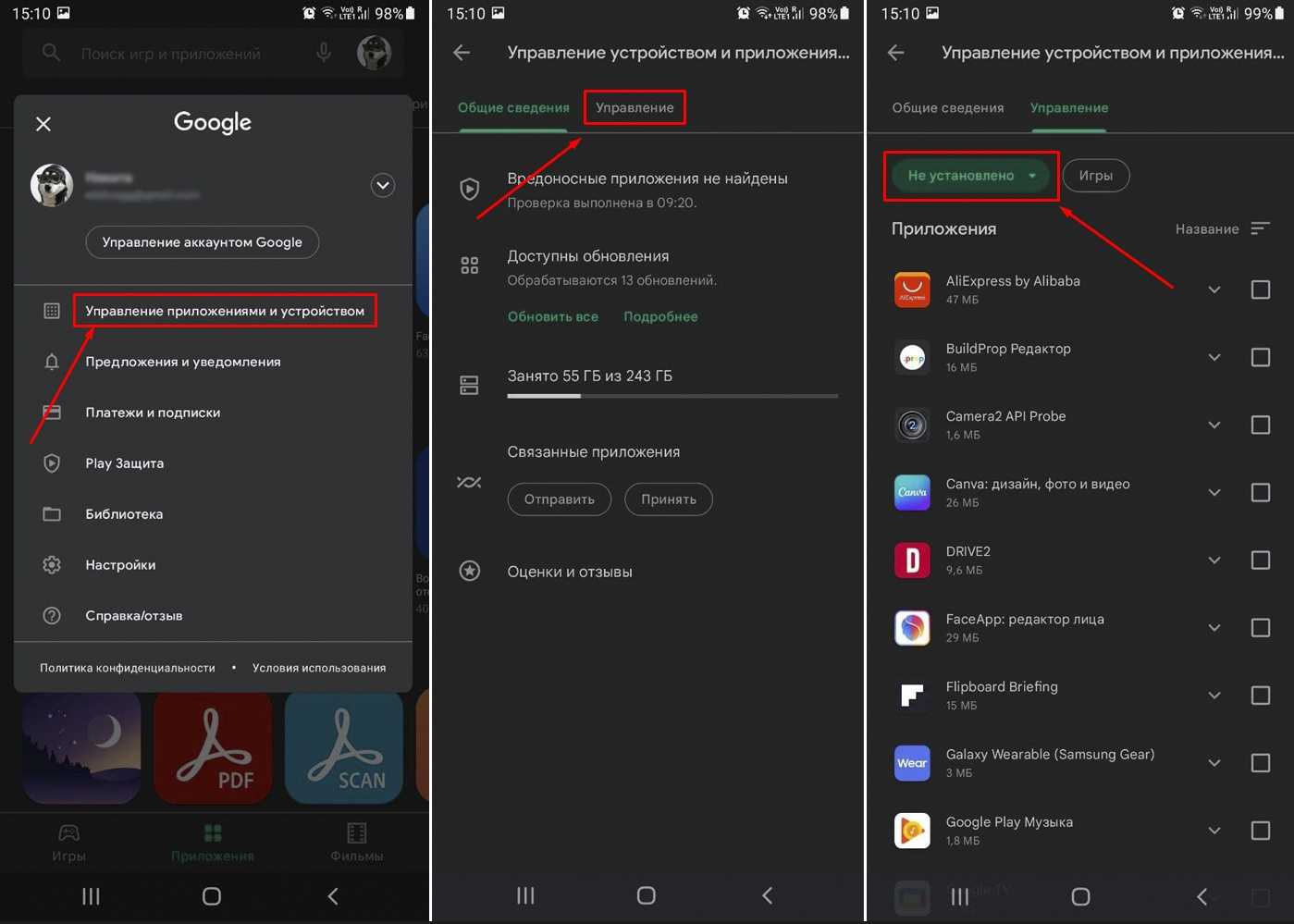This screenshot has width=1294, height=924.
Task: Expand the AliExpress by Alibaba row
Action: (1214, 290)
